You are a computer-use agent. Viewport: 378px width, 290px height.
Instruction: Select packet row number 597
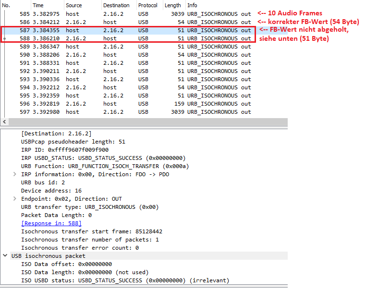point(144,112)
